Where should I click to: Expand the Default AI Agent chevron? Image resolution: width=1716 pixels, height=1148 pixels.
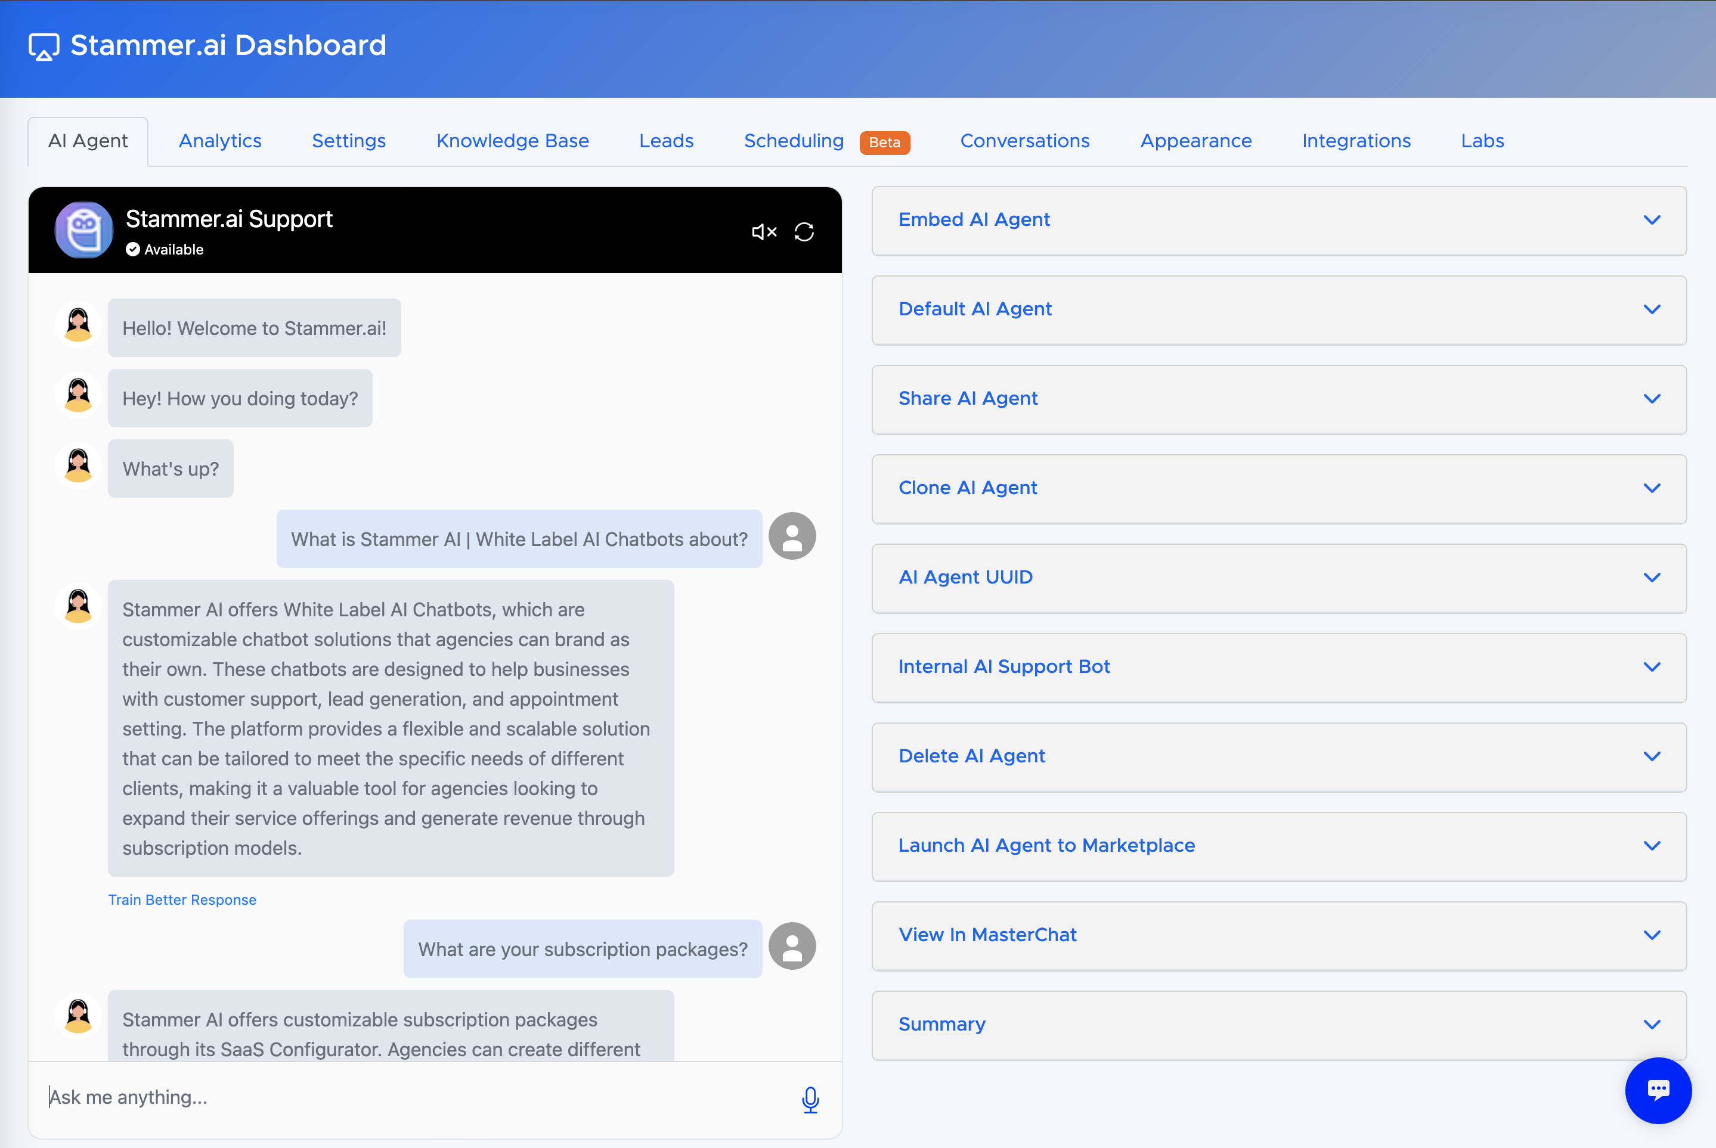1652,309
